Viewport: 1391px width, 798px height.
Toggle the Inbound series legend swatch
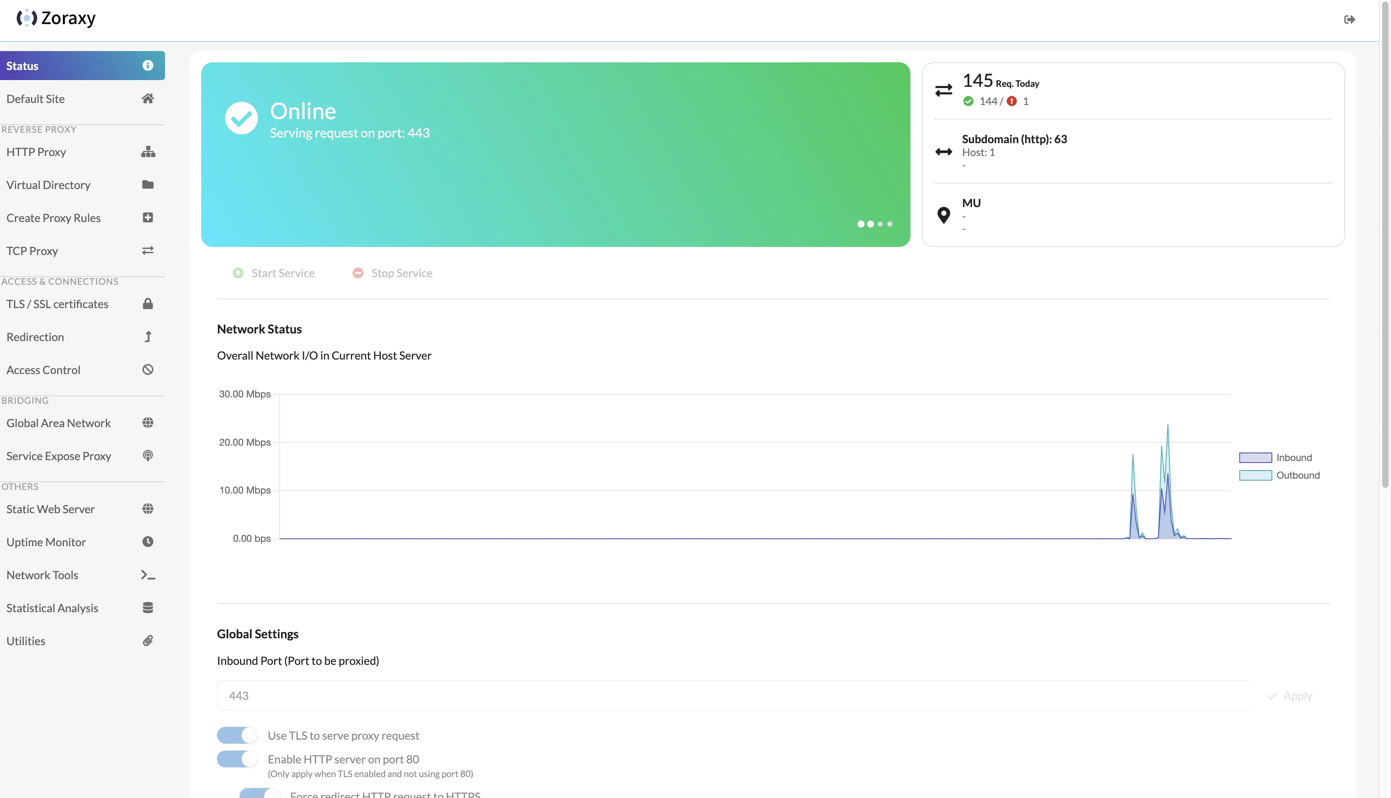tap(1255, 457)
